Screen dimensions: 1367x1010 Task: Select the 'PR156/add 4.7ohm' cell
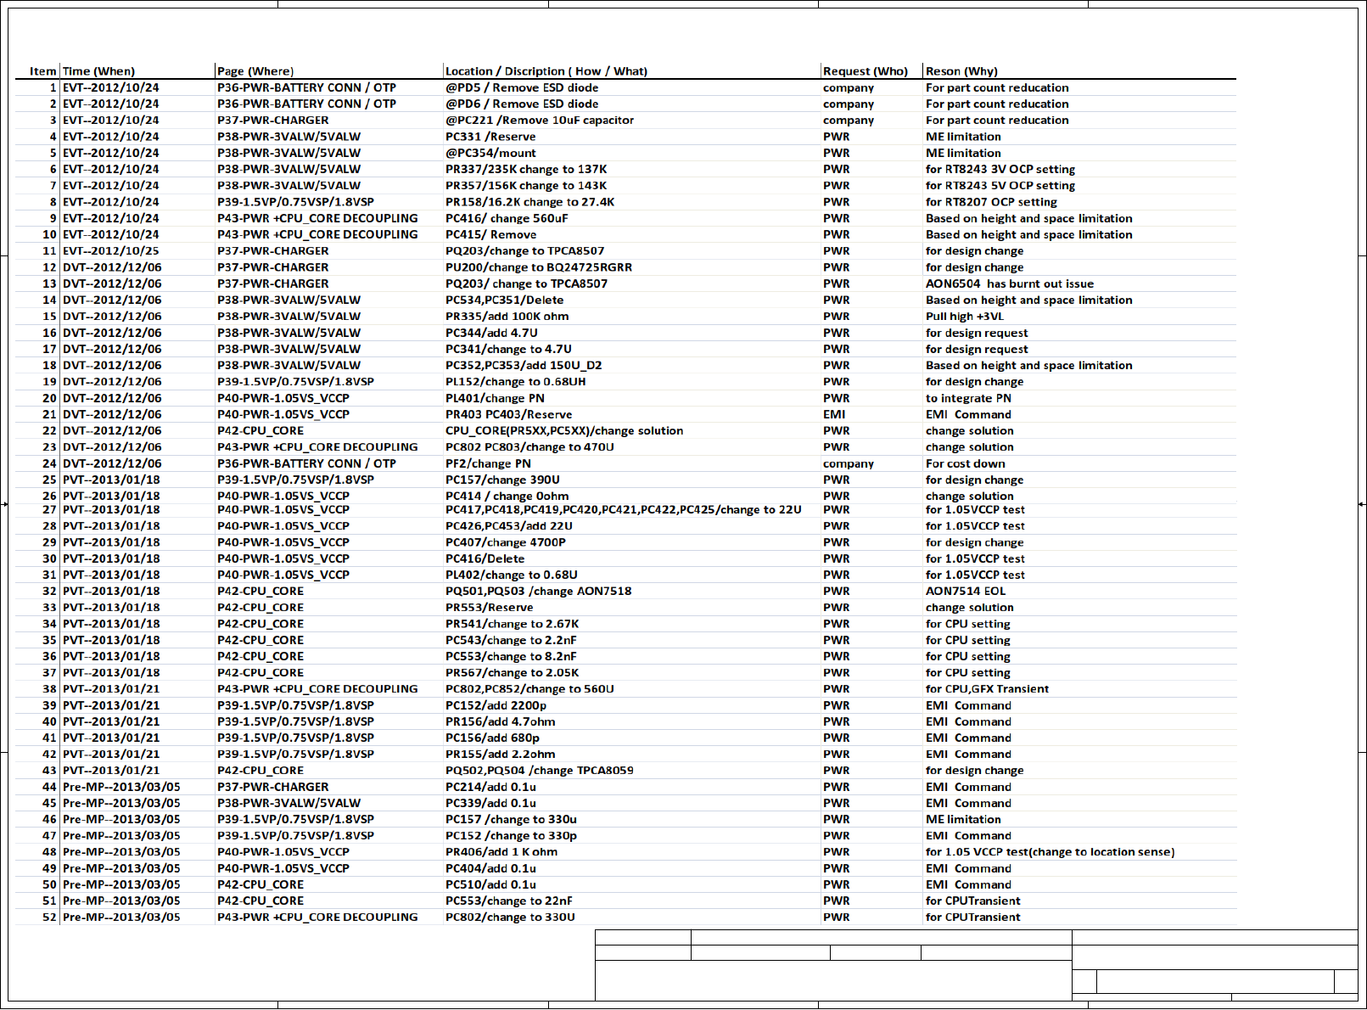pyautogui.click(x=501, y=721)
